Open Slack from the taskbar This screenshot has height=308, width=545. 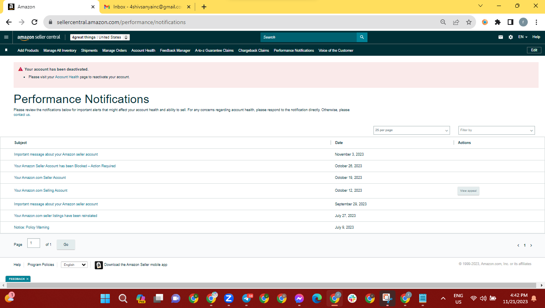[x=352, y=298]
